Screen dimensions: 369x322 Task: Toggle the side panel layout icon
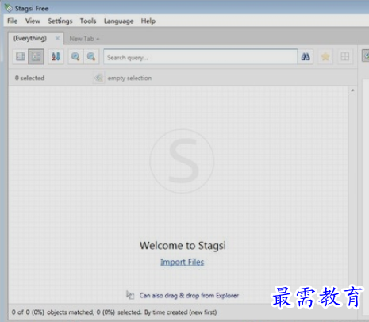(x=21, y=56)
